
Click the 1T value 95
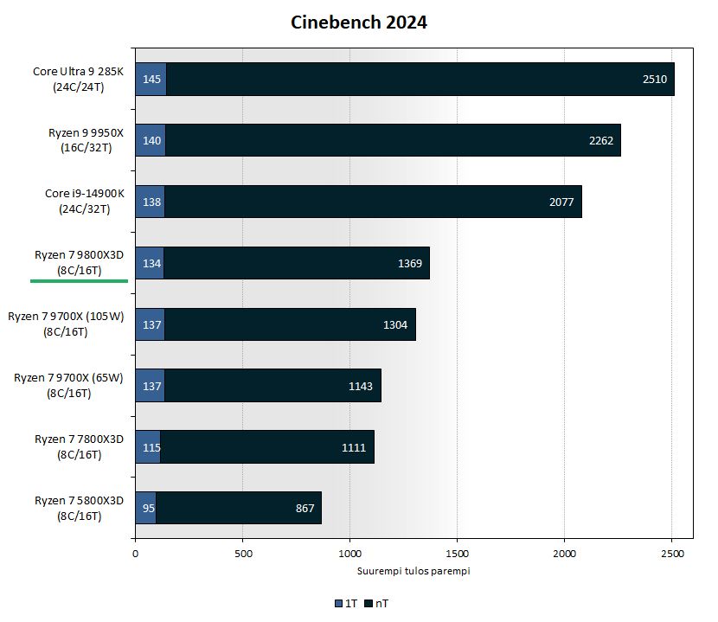pos(149,509)
